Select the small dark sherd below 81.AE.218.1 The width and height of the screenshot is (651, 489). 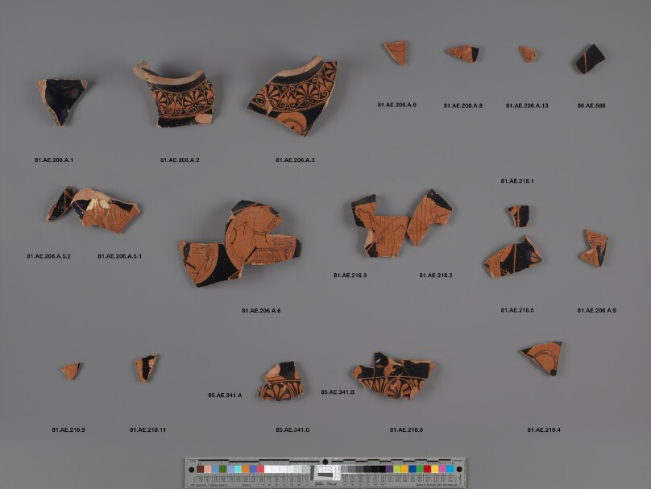[518, 216]
